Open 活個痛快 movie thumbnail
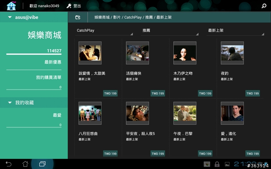Screen dimensions: 271x169 tap(137, 53)
